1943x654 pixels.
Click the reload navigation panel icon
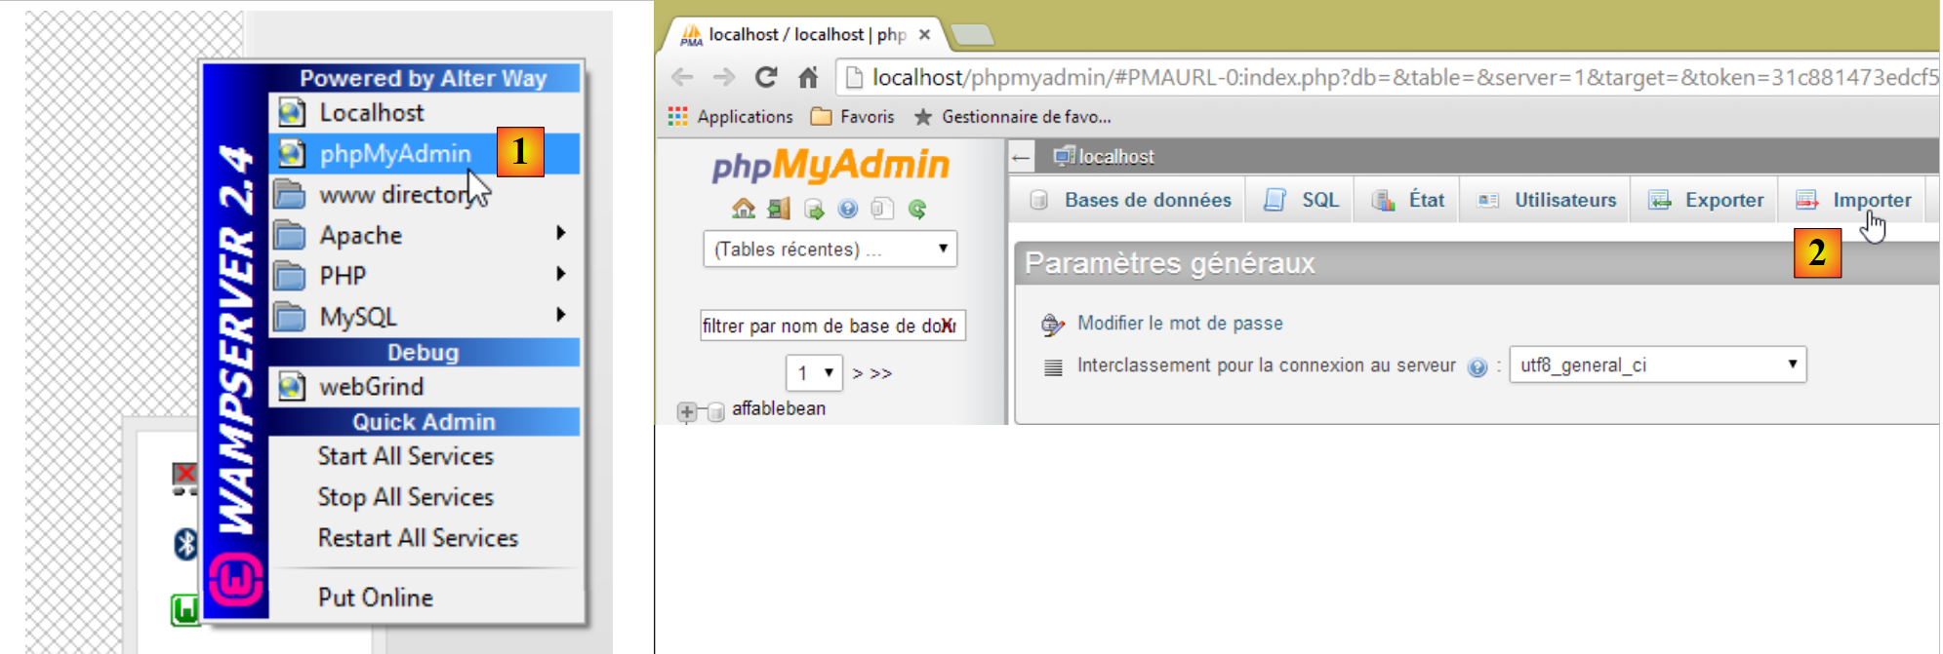917,209
